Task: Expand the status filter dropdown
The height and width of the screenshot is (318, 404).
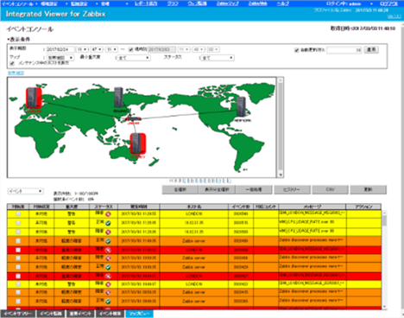Action: [x=218, y=58]
